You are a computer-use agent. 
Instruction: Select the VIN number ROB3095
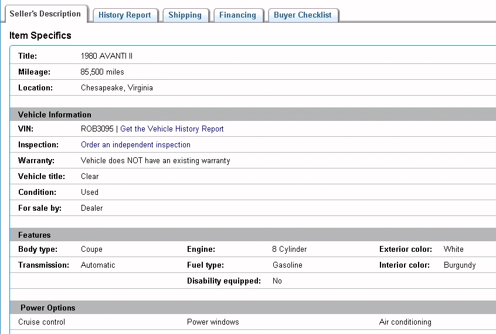click(x=97, y=129)
